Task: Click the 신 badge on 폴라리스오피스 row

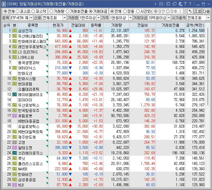Action: pos(14,163)
